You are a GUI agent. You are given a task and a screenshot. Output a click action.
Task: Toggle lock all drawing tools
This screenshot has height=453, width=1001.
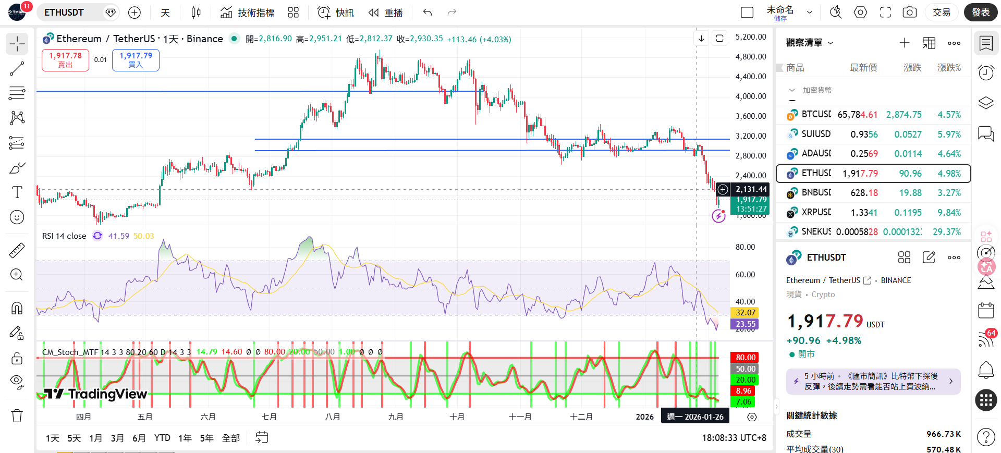click(x=17, y=358)
